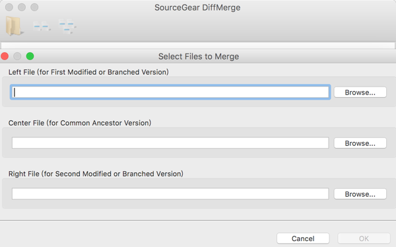This screenshot has height=247, width=396.
Task: Open the folder diff toolbar icon
Action: pyautogui.click(x=14, y=26)
